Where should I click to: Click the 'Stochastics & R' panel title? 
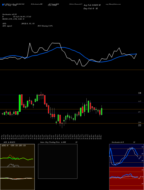pos(118,142)
